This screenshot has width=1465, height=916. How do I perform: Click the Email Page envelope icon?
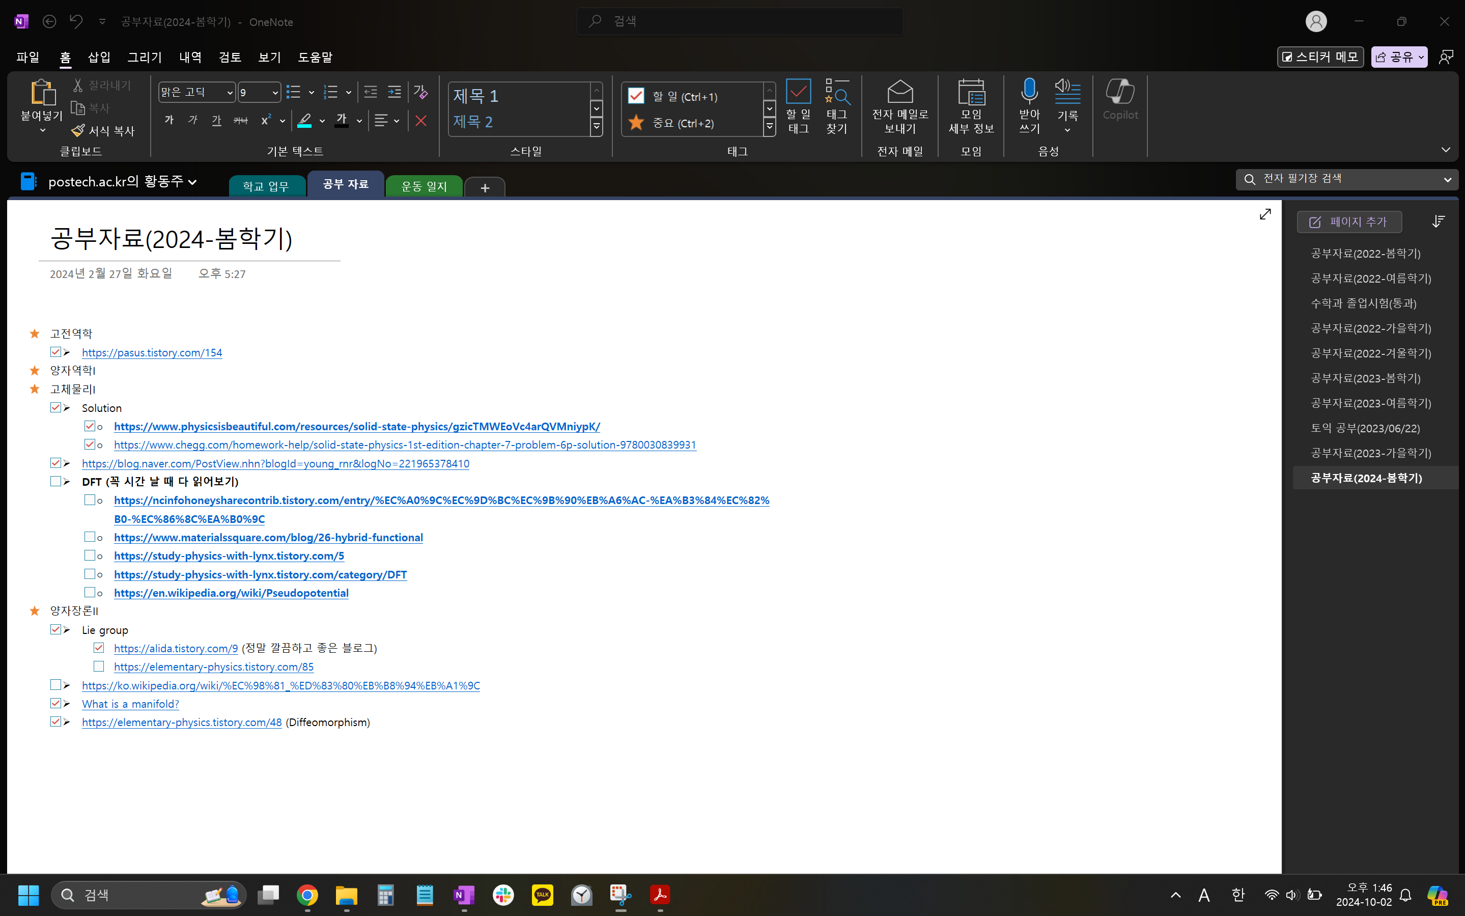900,92
